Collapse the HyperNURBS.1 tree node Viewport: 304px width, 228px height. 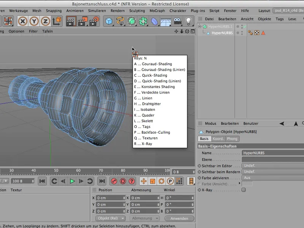(x=199, y=27)
